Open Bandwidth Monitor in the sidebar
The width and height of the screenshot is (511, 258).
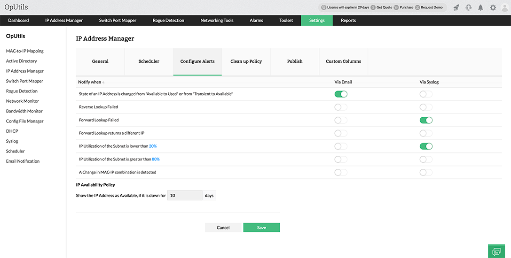pos(24,111)
